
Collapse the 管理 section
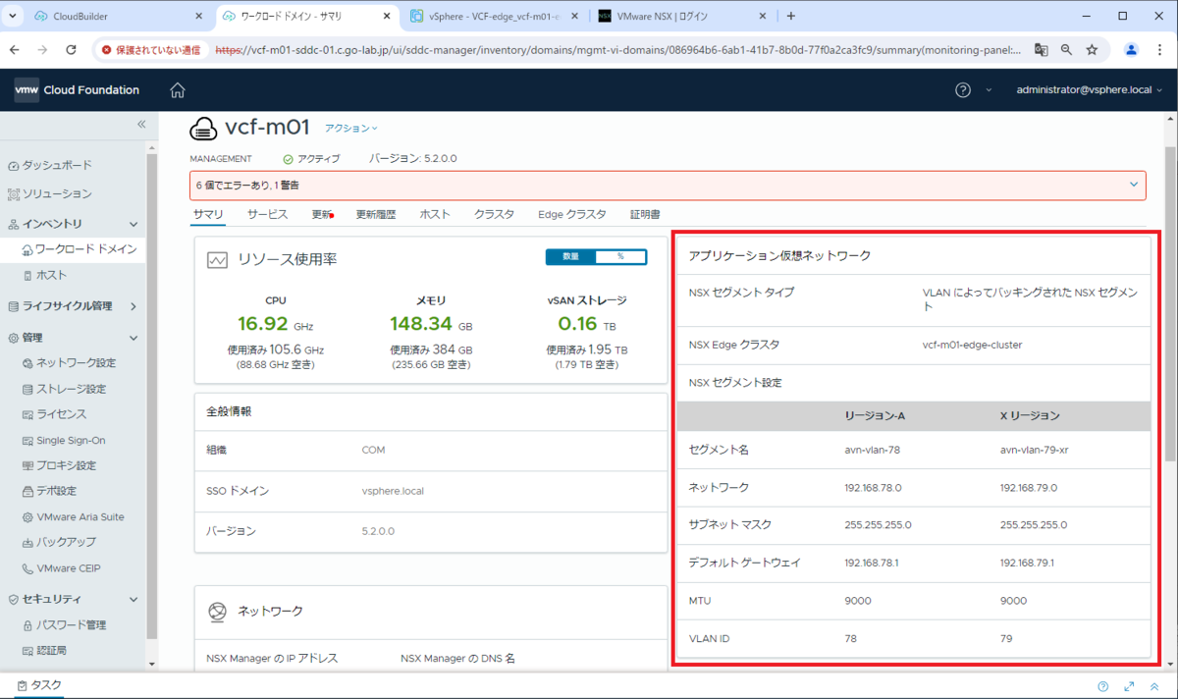[x=134, y=338]
